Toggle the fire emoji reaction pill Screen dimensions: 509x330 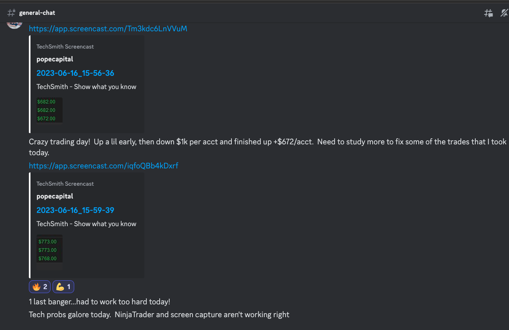[x=39, y=287]
